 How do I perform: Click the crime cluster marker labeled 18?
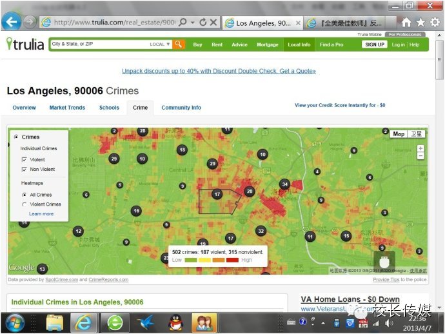pos(182,150)
